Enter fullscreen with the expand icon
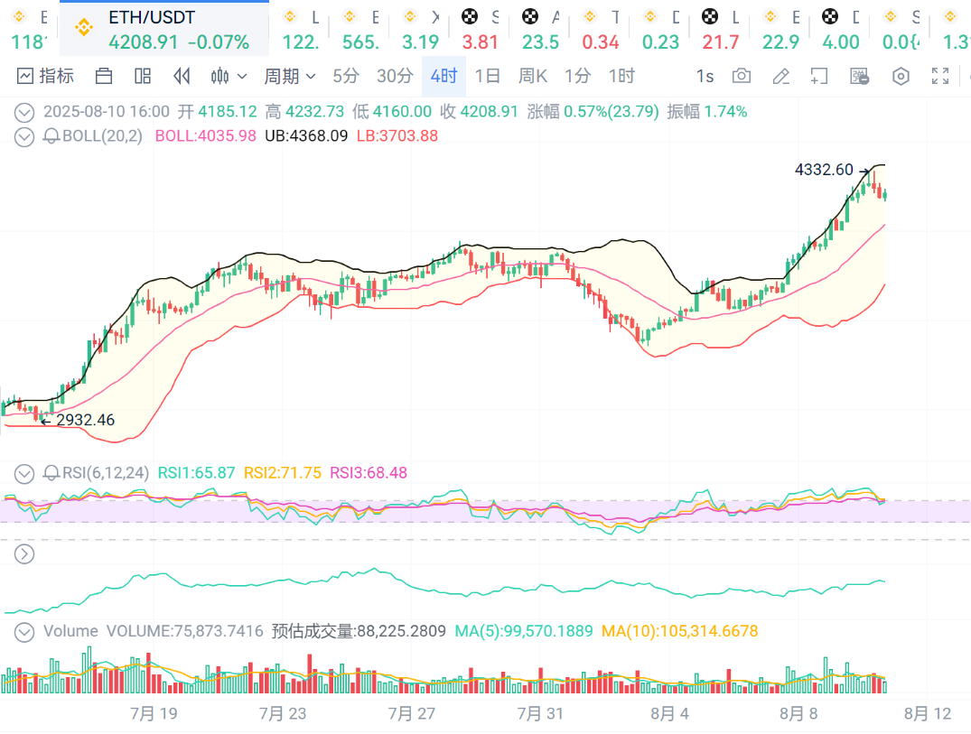This screenshot has width=971, height=734. (x=940, y=76)
